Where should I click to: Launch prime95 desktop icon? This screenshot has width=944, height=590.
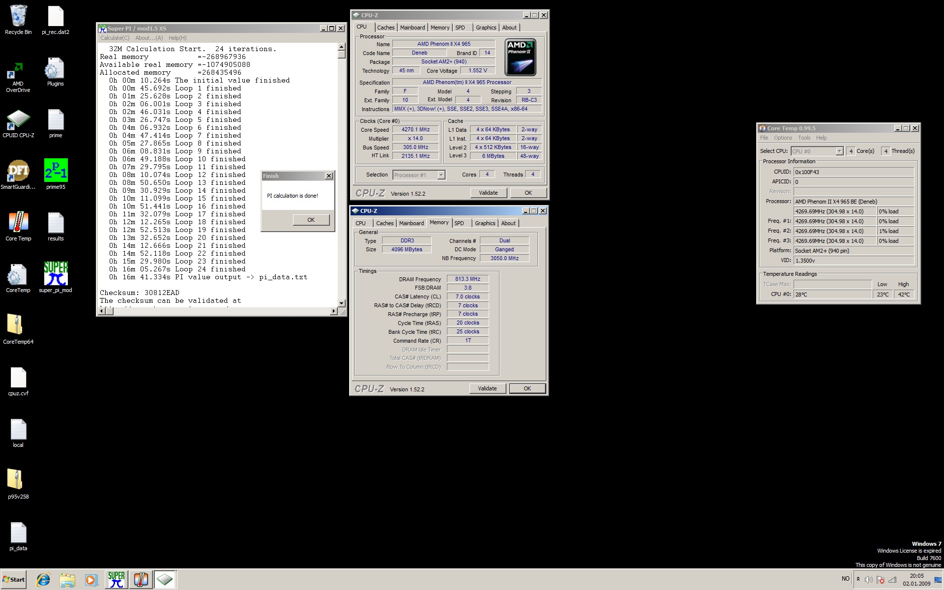pyautogui.click(x=56, y=175)
